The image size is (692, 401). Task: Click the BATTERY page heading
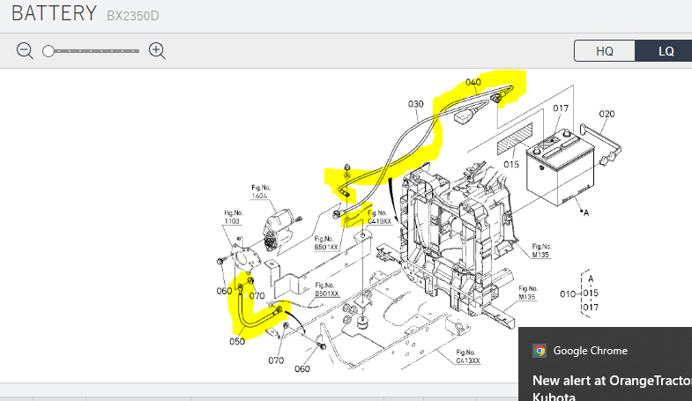(x=54, y=13)
